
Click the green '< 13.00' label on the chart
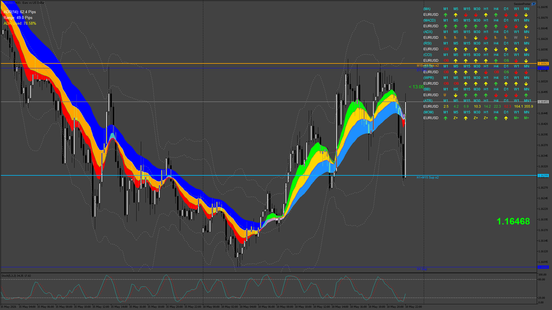click(x=416, y=86)
